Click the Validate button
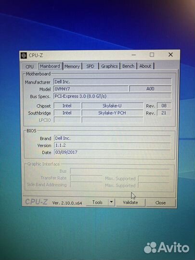The height and width of the screenshot is (260, 195). (x=130, y=203)
